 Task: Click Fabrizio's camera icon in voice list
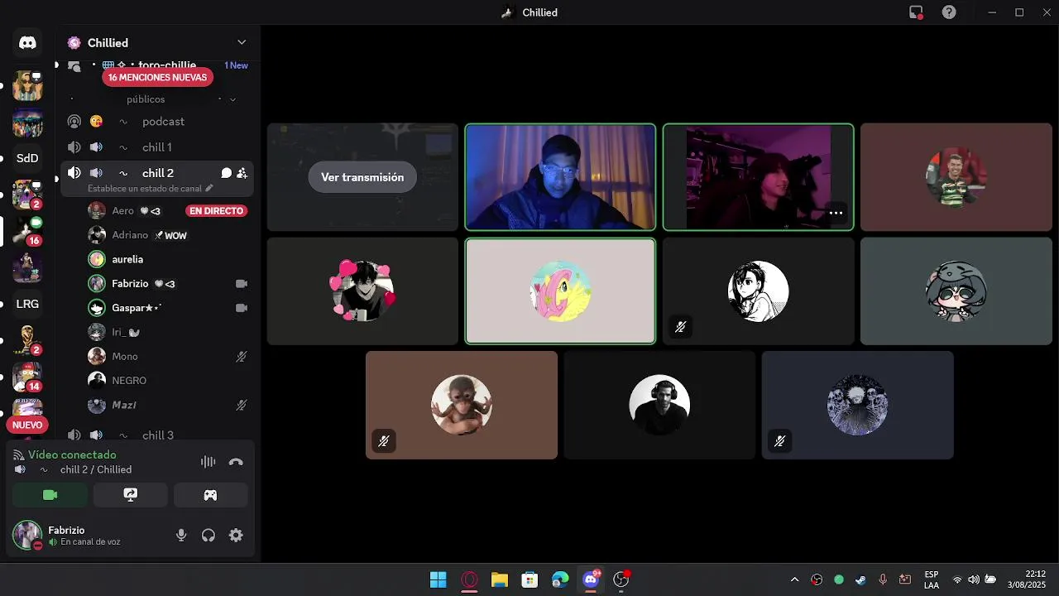tap(242, 284)
